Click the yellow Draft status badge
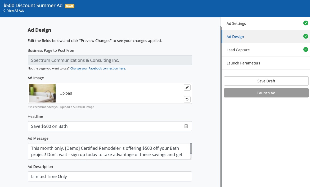The width and height of the screenshot is (310, 187). pyautogui.click(x=70, y=6)
